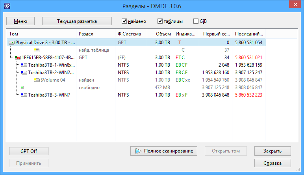Click the green free-space icon
This screenshot has height=175, width=304.
coord(22,87)
